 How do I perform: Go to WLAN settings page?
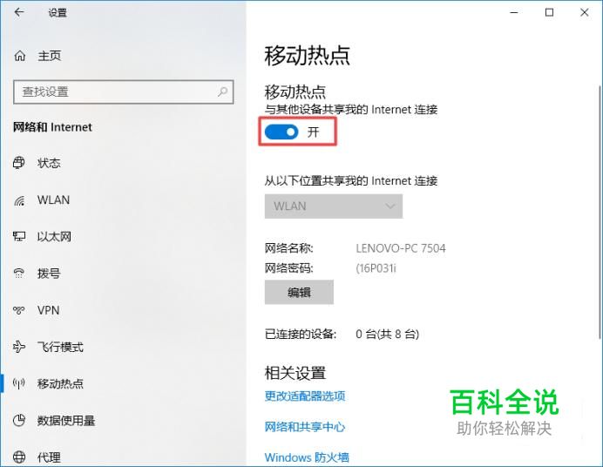click(53, 200)
